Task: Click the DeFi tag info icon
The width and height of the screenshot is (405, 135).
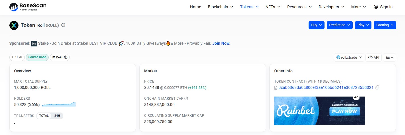Action: 66,57
